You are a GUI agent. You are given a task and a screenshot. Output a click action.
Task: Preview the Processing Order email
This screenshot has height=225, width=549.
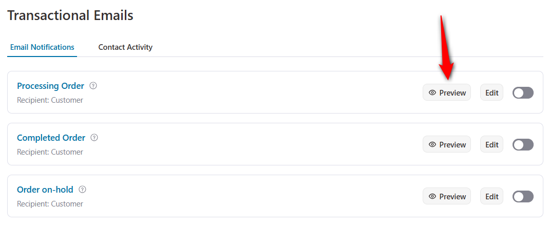pos(447,92)
